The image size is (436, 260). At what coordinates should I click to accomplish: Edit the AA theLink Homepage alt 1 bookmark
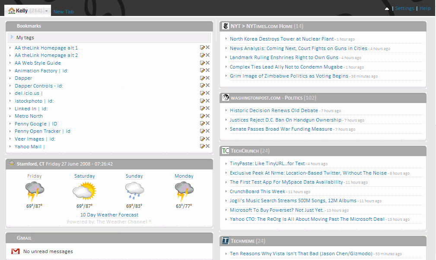[x=202, y=47]
